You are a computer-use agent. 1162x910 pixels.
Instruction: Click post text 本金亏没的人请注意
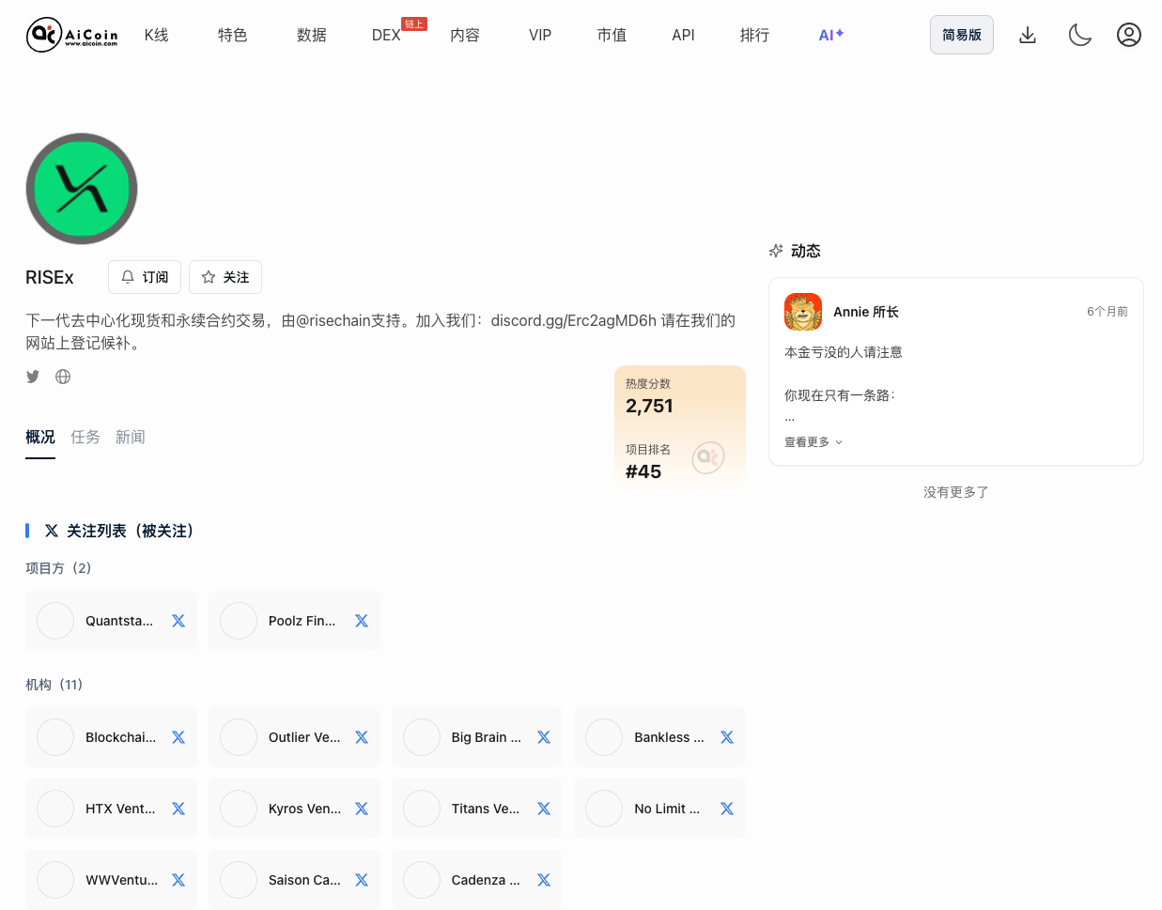point(844,352)
